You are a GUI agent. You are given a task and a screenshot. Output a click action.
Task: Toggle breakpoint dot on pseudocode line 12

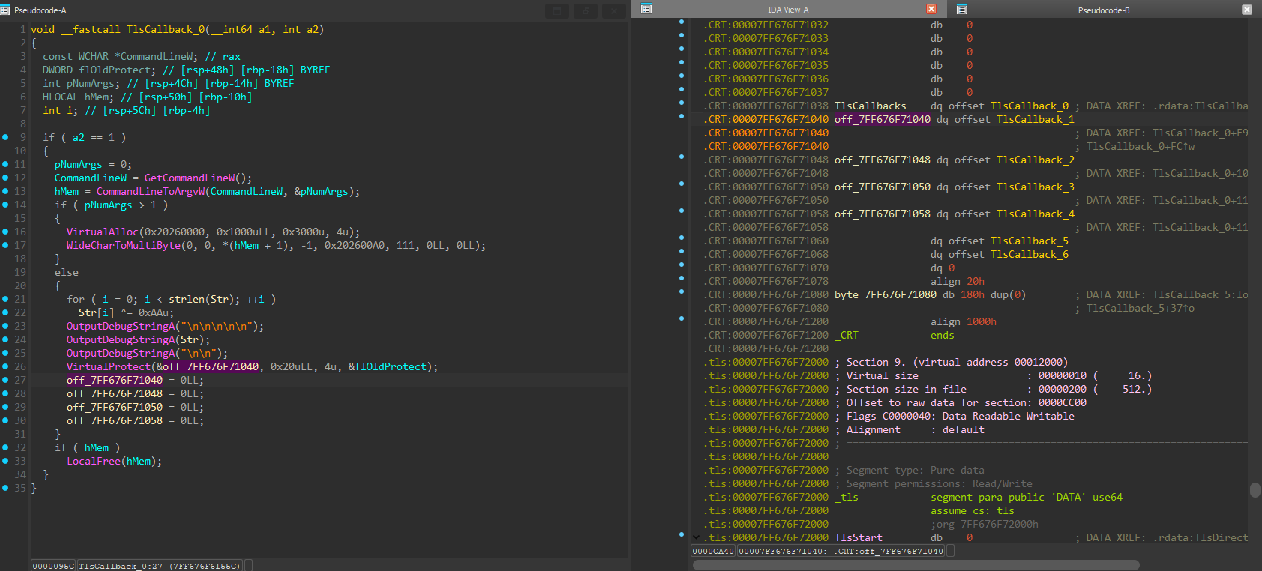tap(6, 178)
